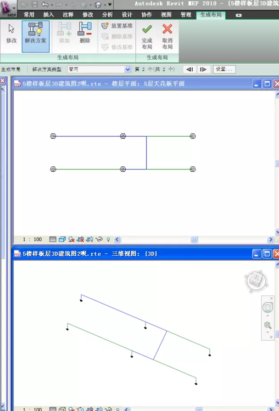This screenshot has width=279, height=411.
Task: Click left scroll arrow in floor plan view
Action: [117, 239]
